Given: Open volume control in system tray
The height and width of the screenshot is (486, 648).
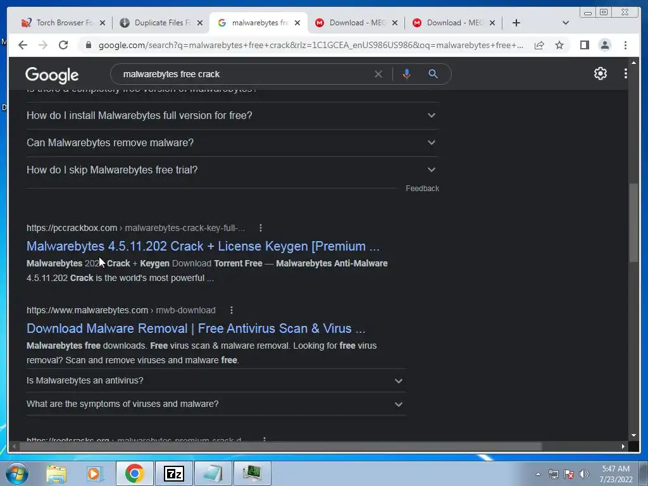Looking at the screenshot, I should [x=583, y=474].
